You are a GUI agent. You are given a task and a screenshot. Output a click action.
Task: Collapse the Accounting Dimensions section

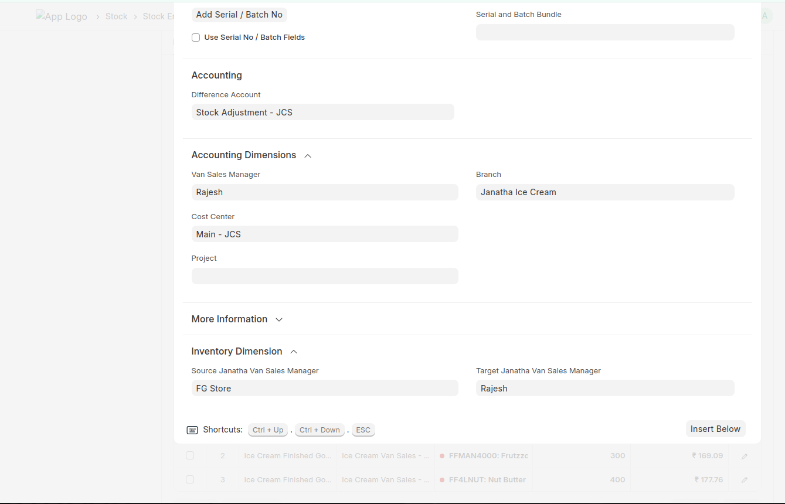click(x=308, y=155)
